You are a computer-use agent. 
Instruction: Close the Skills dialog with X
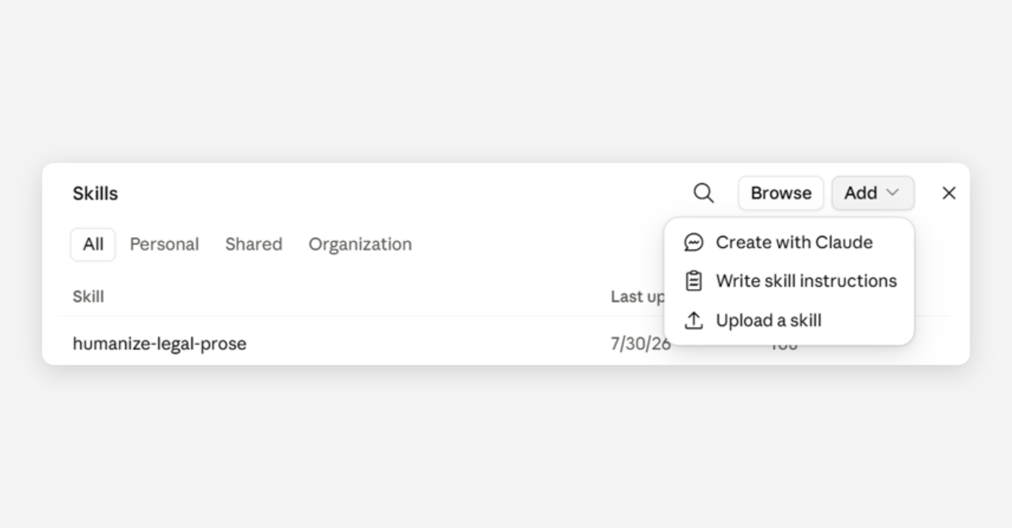pos(949,193)
